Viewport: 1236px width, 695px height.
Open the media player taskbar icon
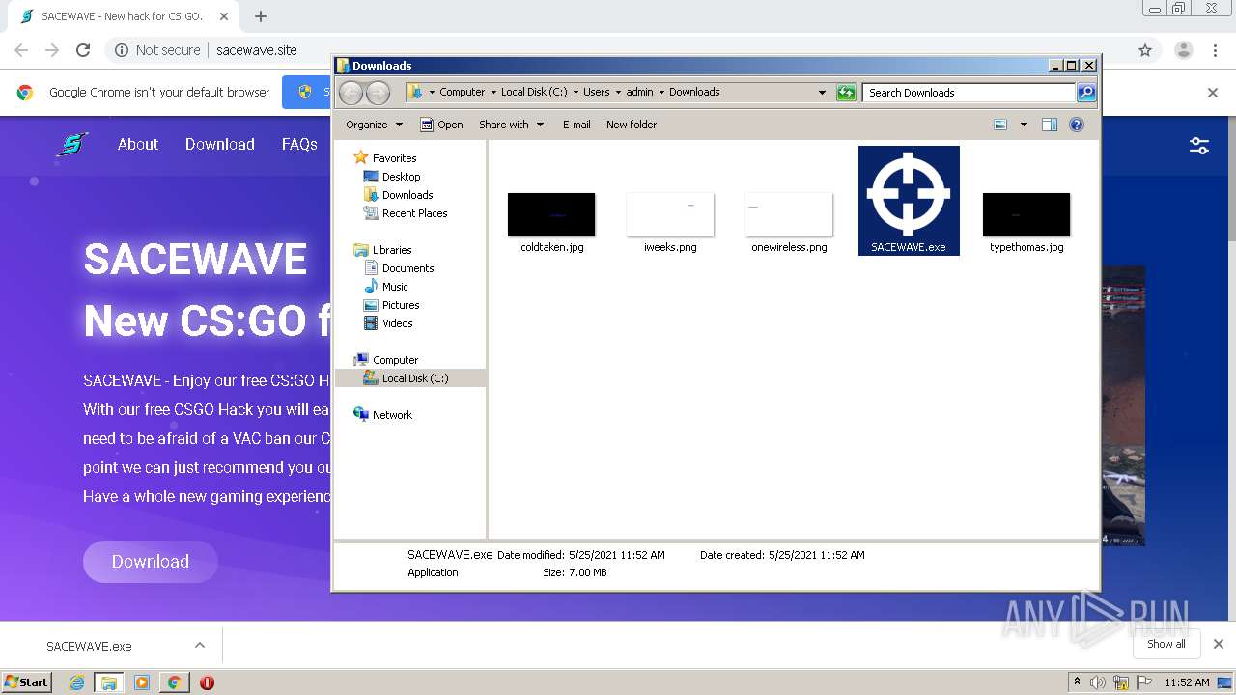[x=142, y=682]
